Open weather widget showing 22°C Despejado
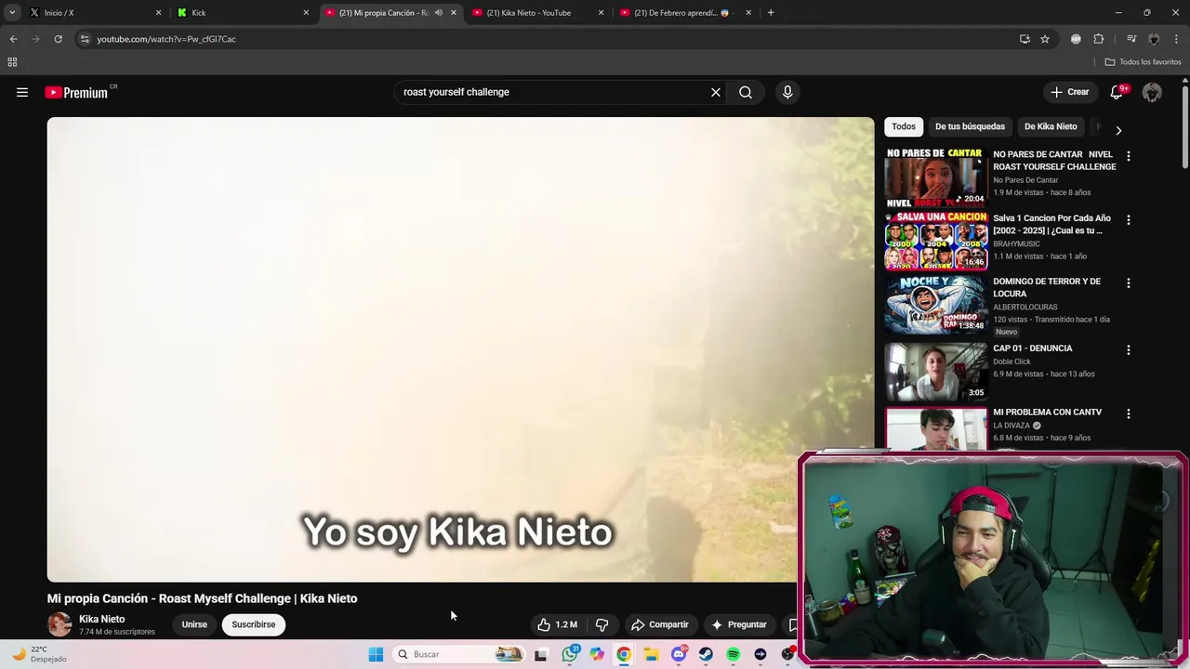The image size is (1190, 669). click(x=39, y=654)
